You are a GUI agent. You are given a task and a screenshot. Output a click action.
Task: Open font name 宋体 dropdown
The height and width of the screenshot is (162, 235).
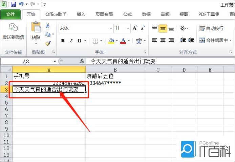111,28
